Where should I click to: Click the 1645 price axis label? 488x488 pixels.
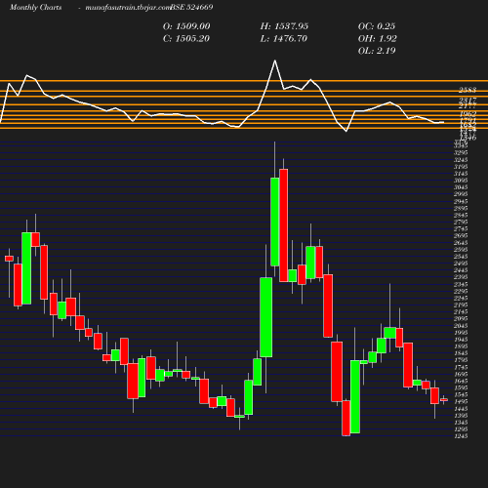[461, 381]
